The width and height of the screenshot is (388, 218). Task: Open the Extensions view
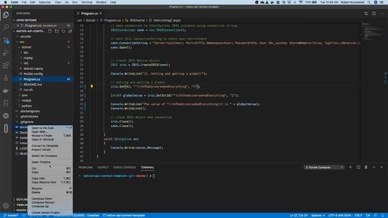[x=5, y=65]
